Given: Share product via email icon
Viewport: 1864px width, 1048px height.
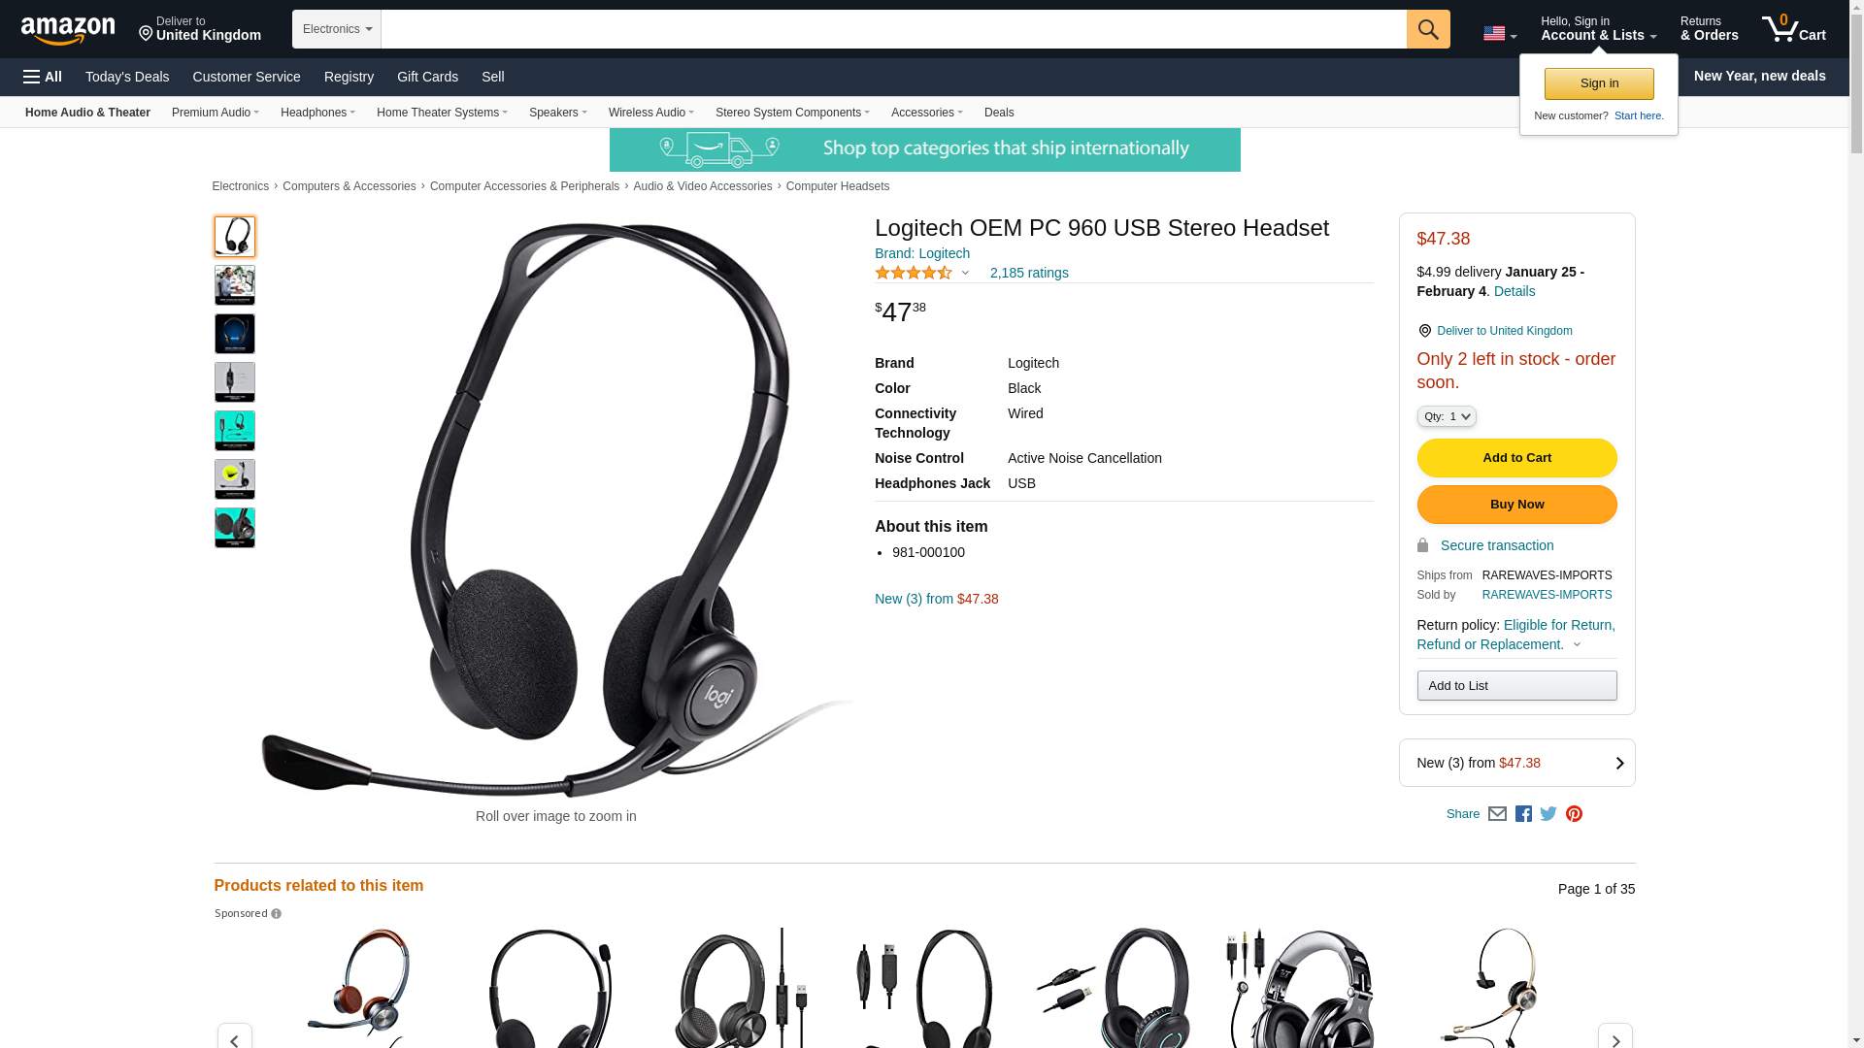Looking at the screenshot, I should click(1497, 814).
